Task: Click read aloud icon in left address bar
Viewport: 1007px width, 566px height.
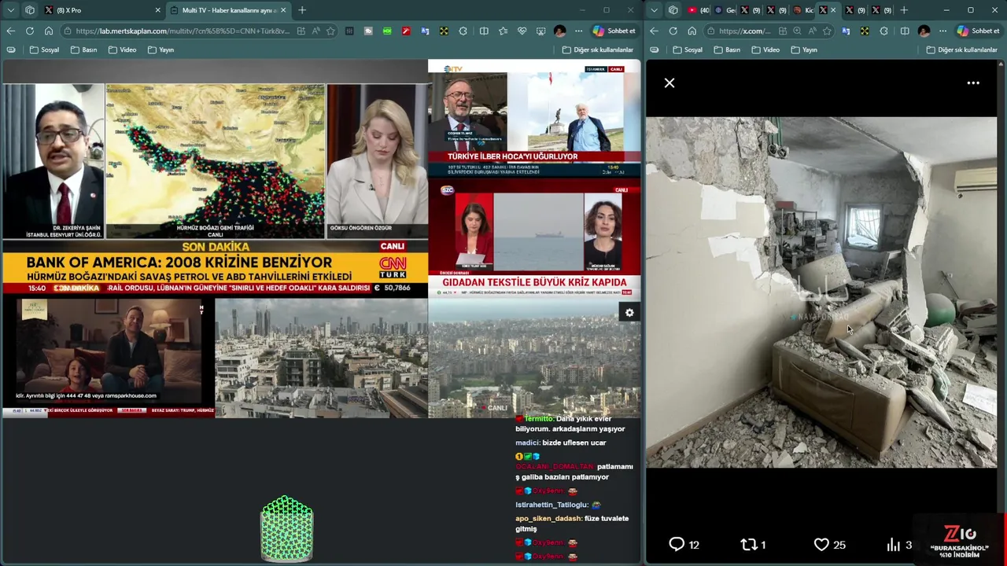Action: coord(316,31)
